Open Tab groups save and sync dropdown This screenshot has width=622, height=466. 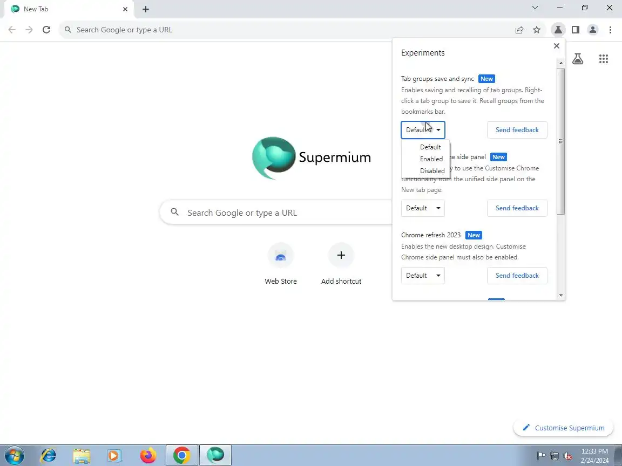423,130
